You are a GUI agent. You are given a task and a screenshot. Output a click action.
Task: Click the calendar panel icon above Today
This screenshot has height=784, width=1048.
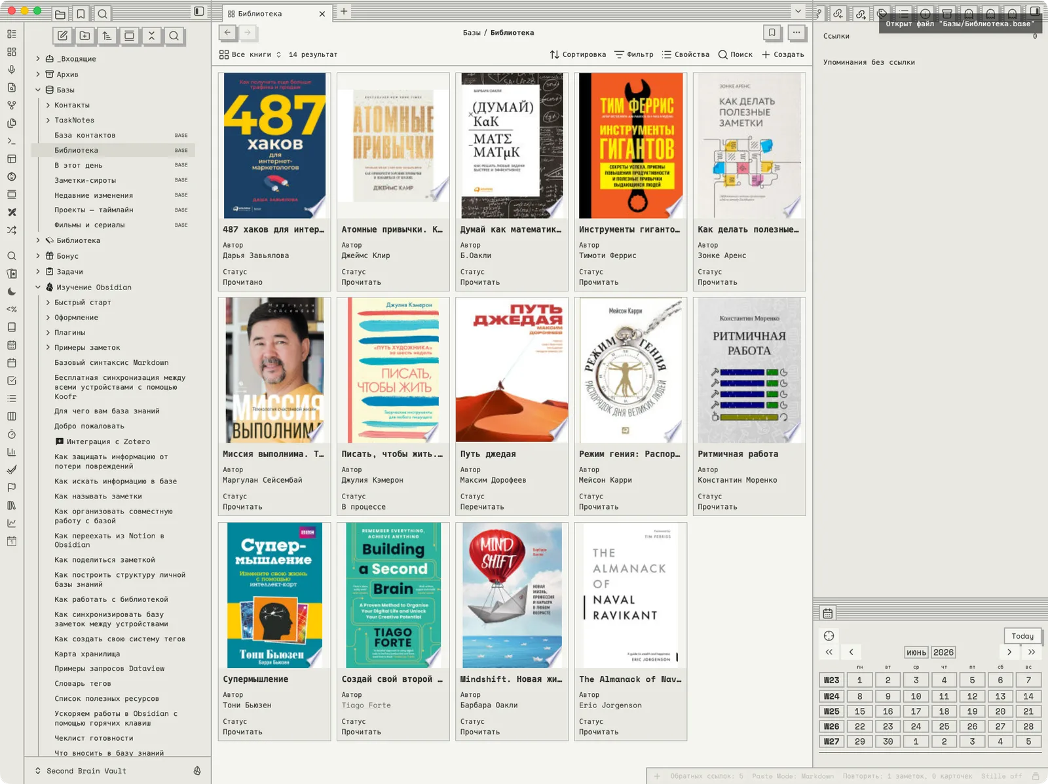point(828,613)
